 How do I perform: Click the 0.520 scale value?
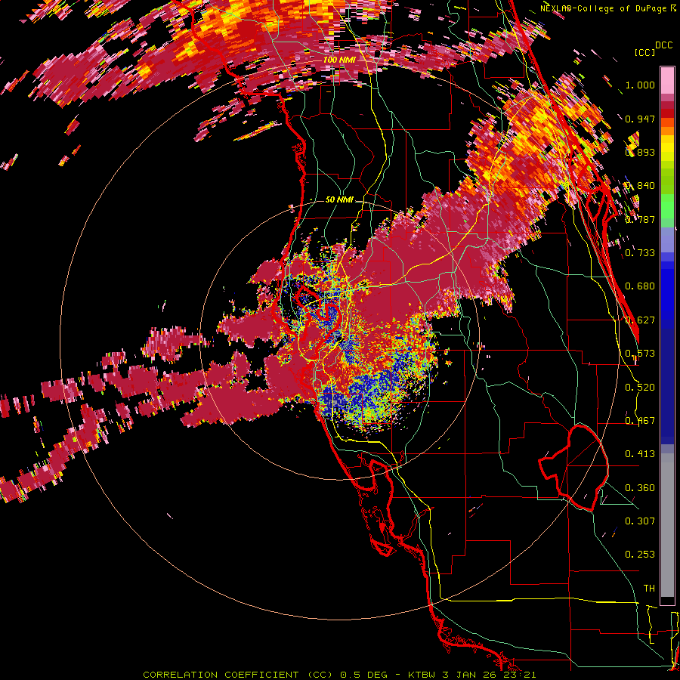coord(640,388)
